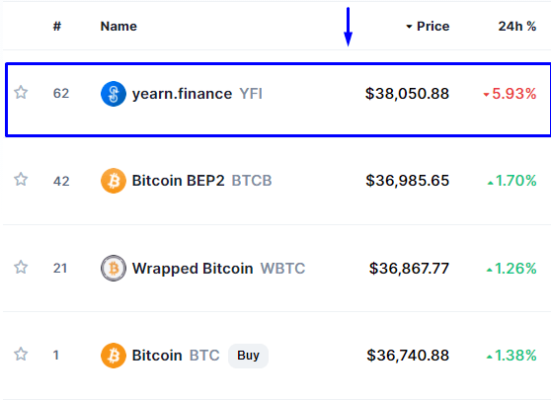This screenshot has width=551, height=401.
Task: Sort by the 24h % column header
Action: pyautogui.click(x=517, y=26)
